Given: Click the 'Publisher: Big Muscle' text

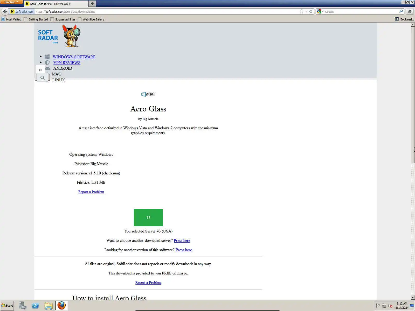Looking at the screenshot, I should [x=91, y=164].
